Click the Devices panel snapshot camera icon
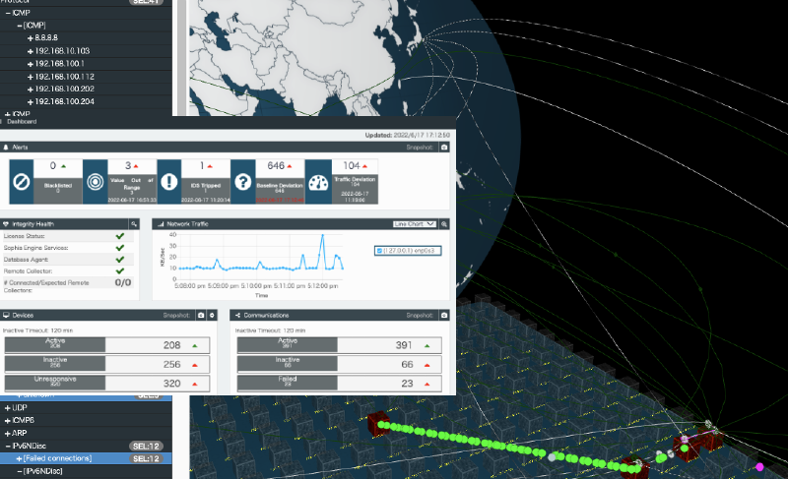 click(201, 316)
